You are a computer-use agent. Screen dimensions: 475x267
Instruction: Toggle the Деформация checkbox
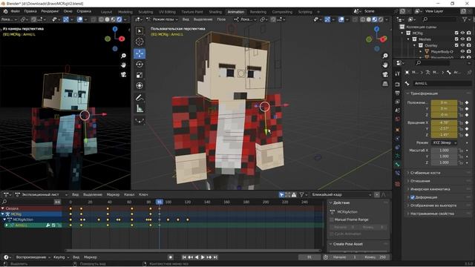point(413,197)
